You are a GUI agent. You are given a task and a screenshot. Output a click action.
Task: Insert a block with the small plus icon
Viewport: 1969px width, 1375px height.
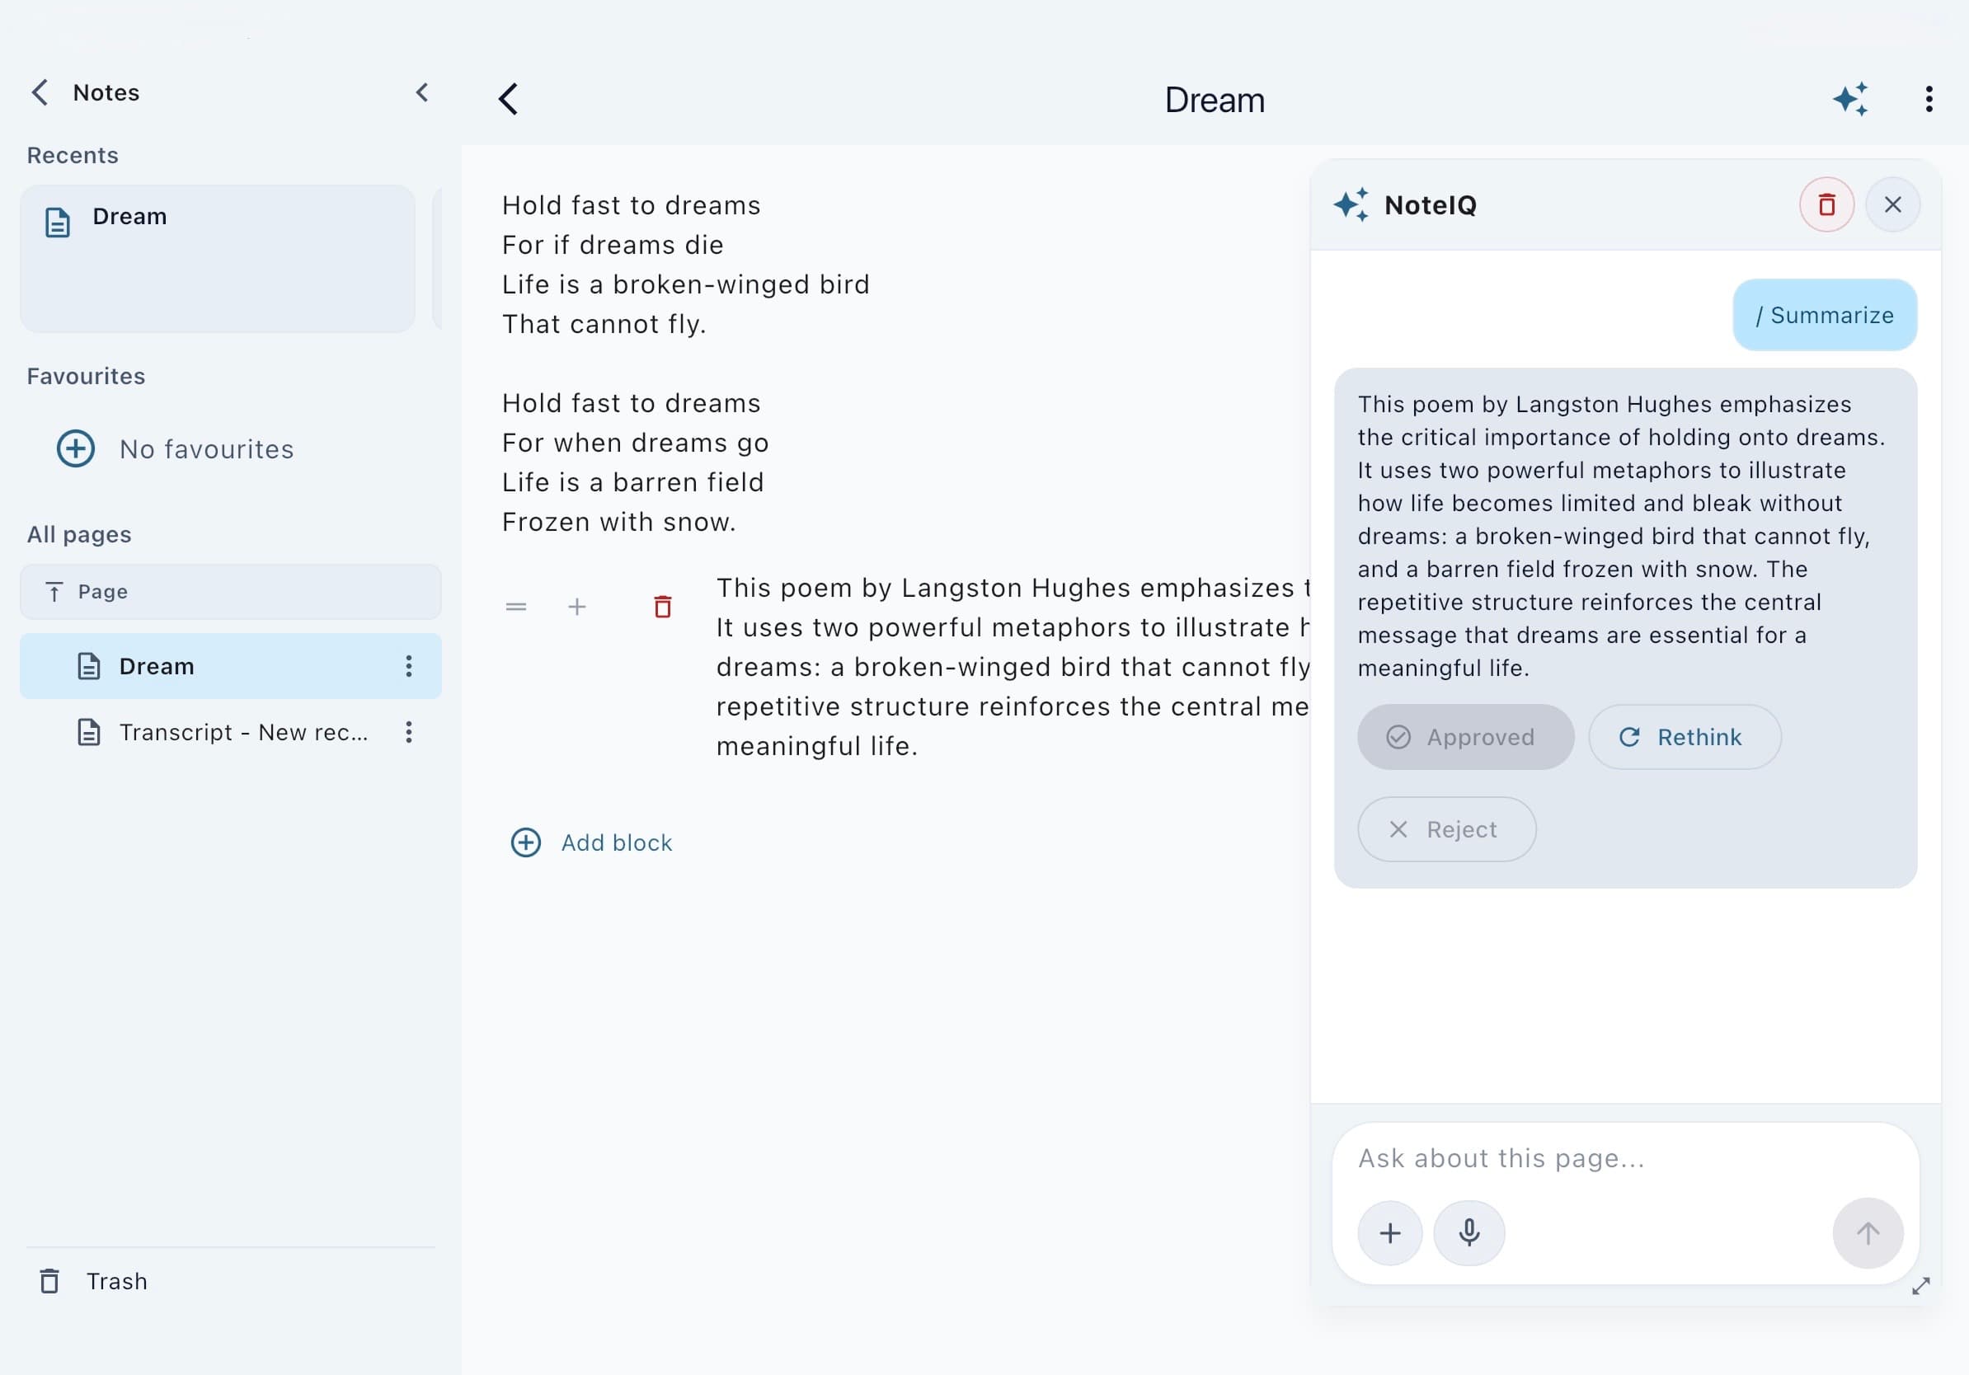point(577,607)
